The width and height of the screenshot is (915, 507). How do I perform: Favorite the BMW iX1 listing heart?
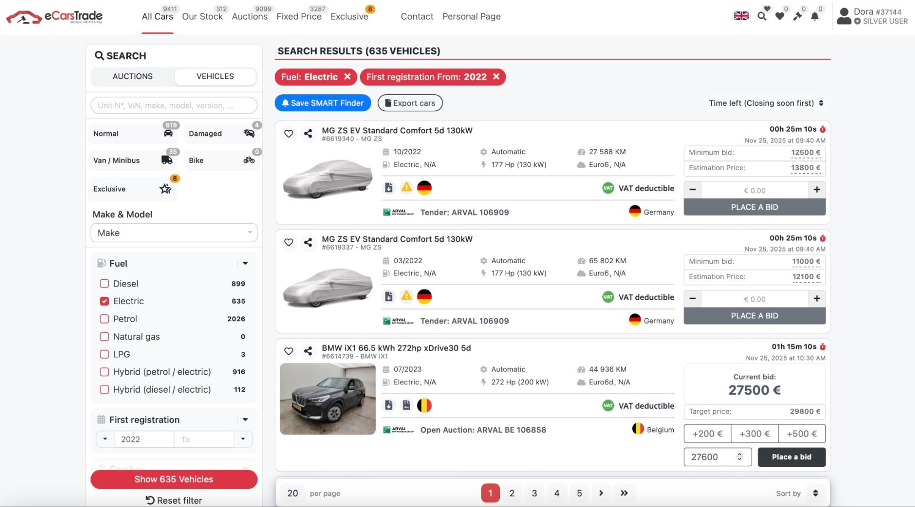pos(288,351)
